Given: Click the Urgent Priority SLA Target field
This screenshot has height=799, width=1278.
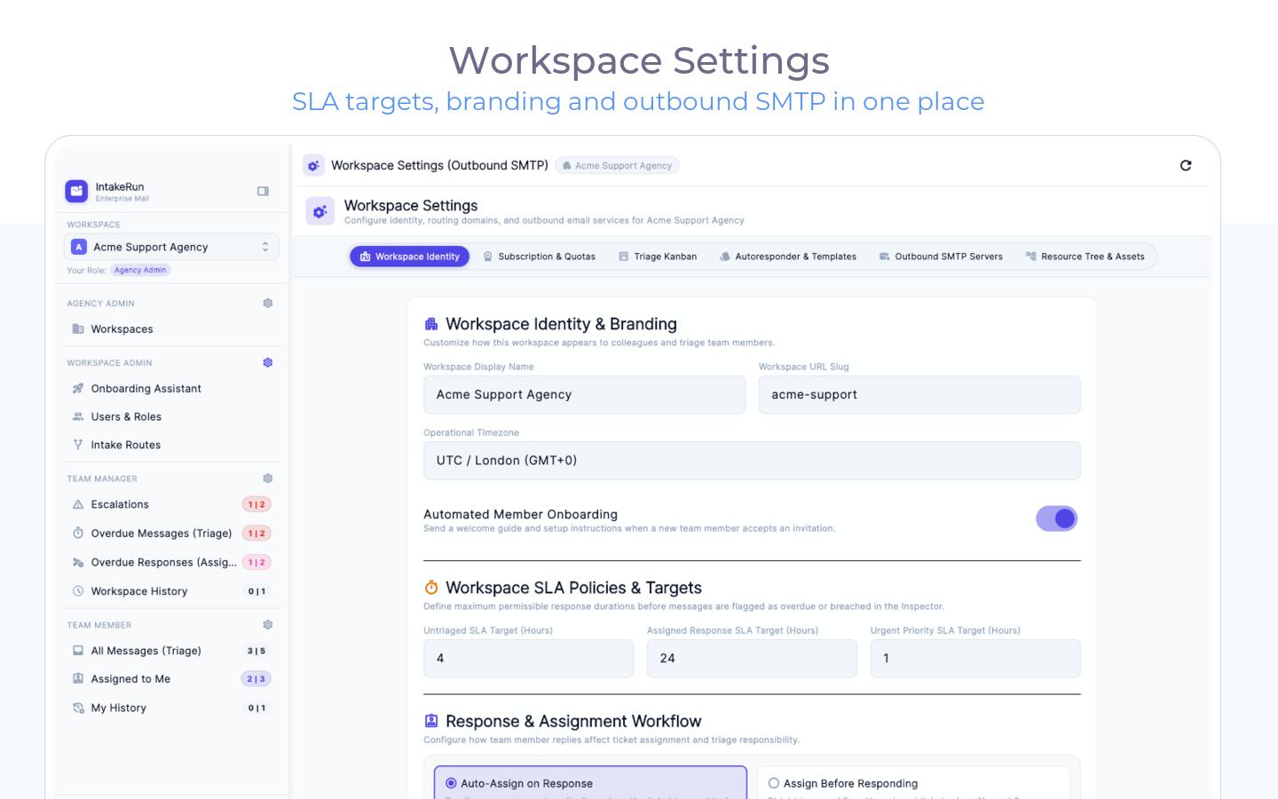Looking at the screenshot, I should (x=975, y=659).
